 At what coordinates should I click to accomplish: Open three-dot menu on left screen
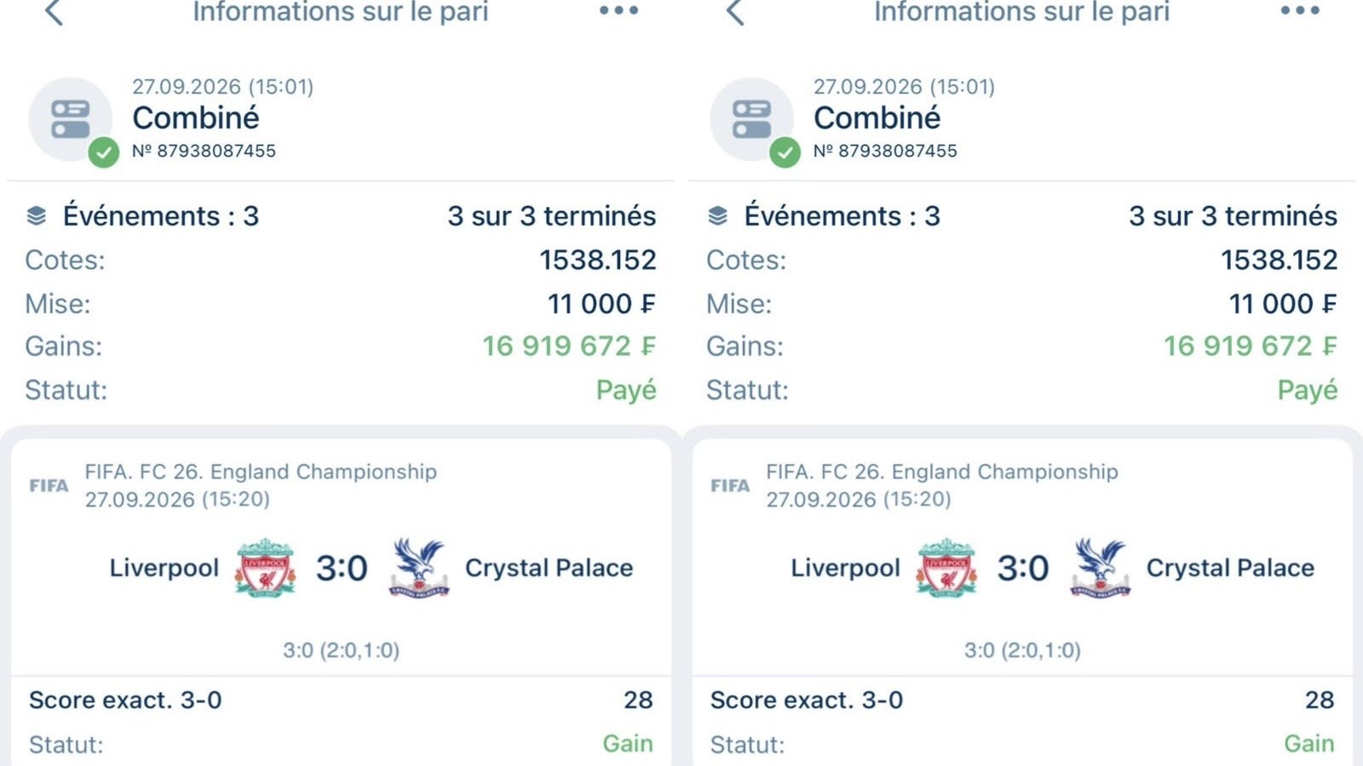tap(618, 10)
